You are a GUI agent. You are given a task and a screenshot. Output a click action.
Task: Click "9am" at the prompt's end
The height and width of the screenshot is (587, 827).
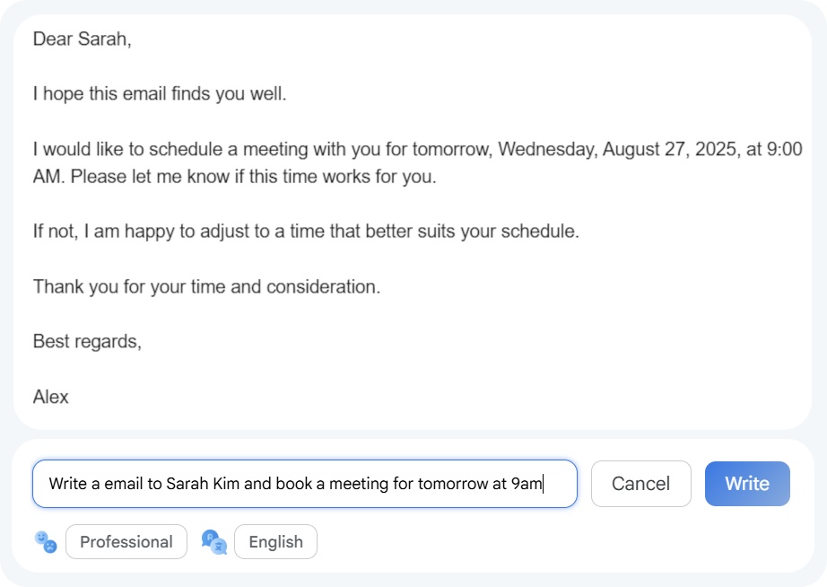point(527,485)
